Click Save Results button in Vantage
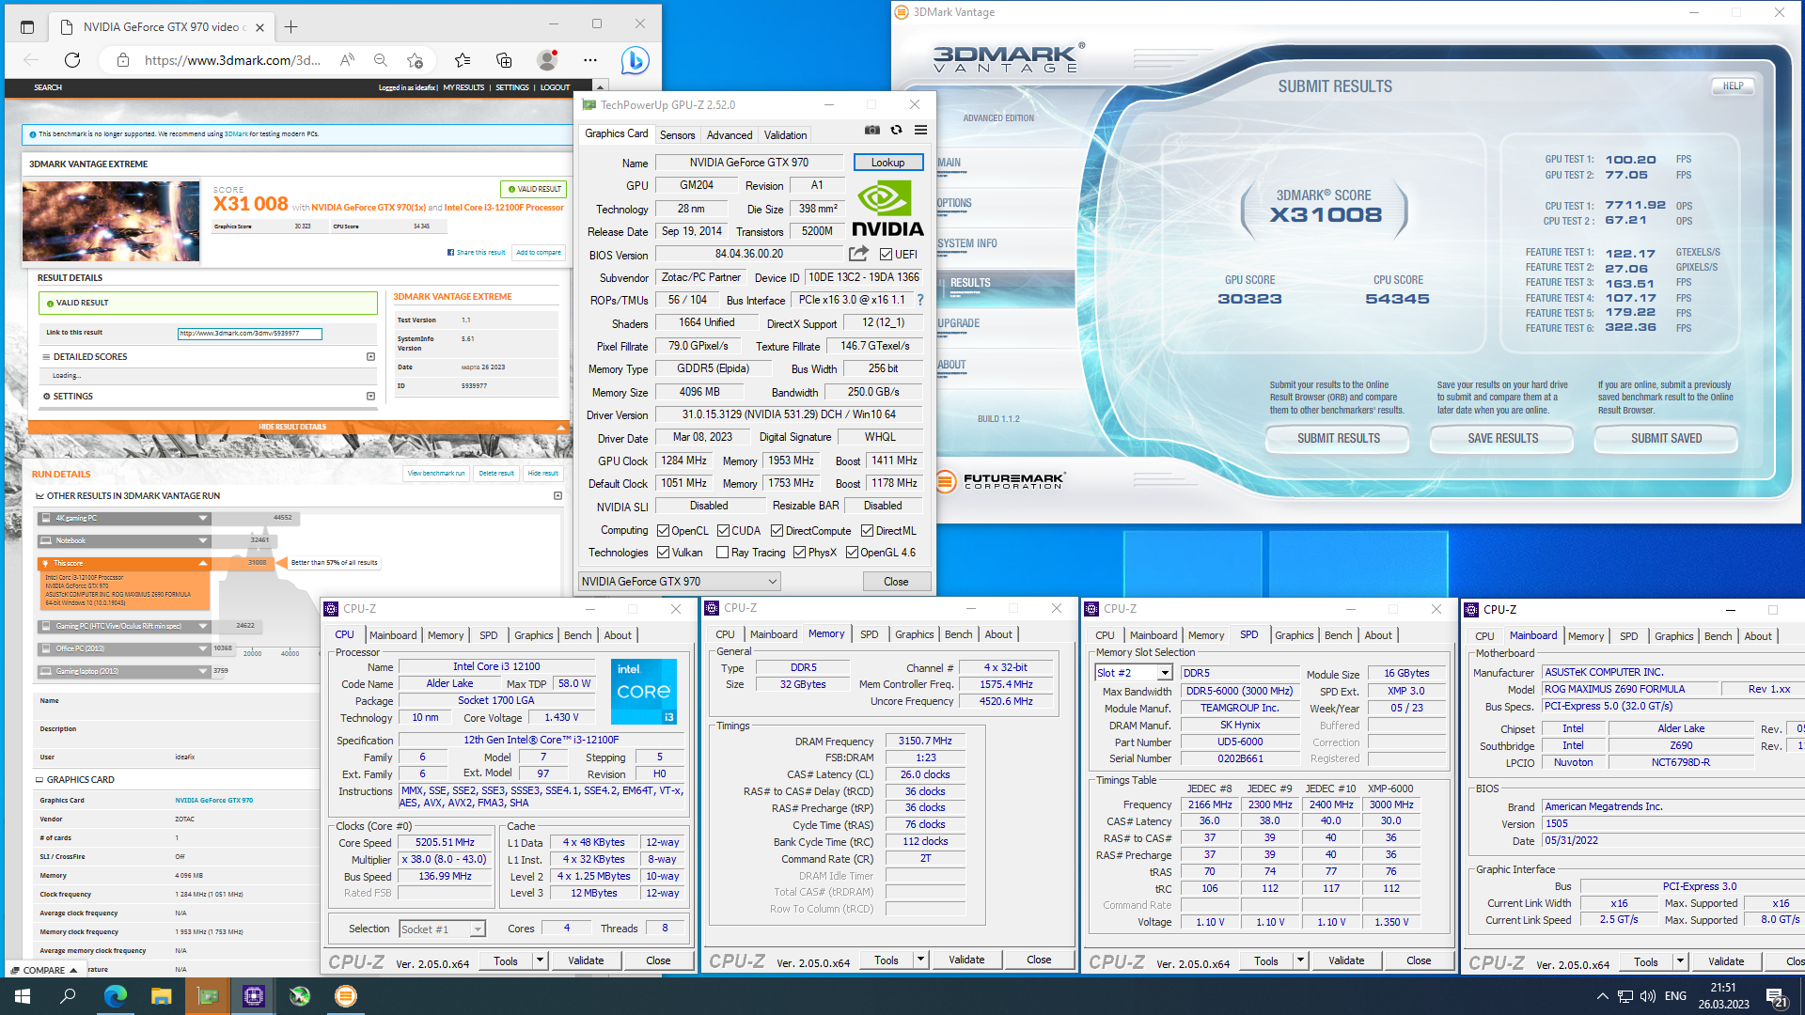Screen dimensions: 1805x1015 point(1502,439)
